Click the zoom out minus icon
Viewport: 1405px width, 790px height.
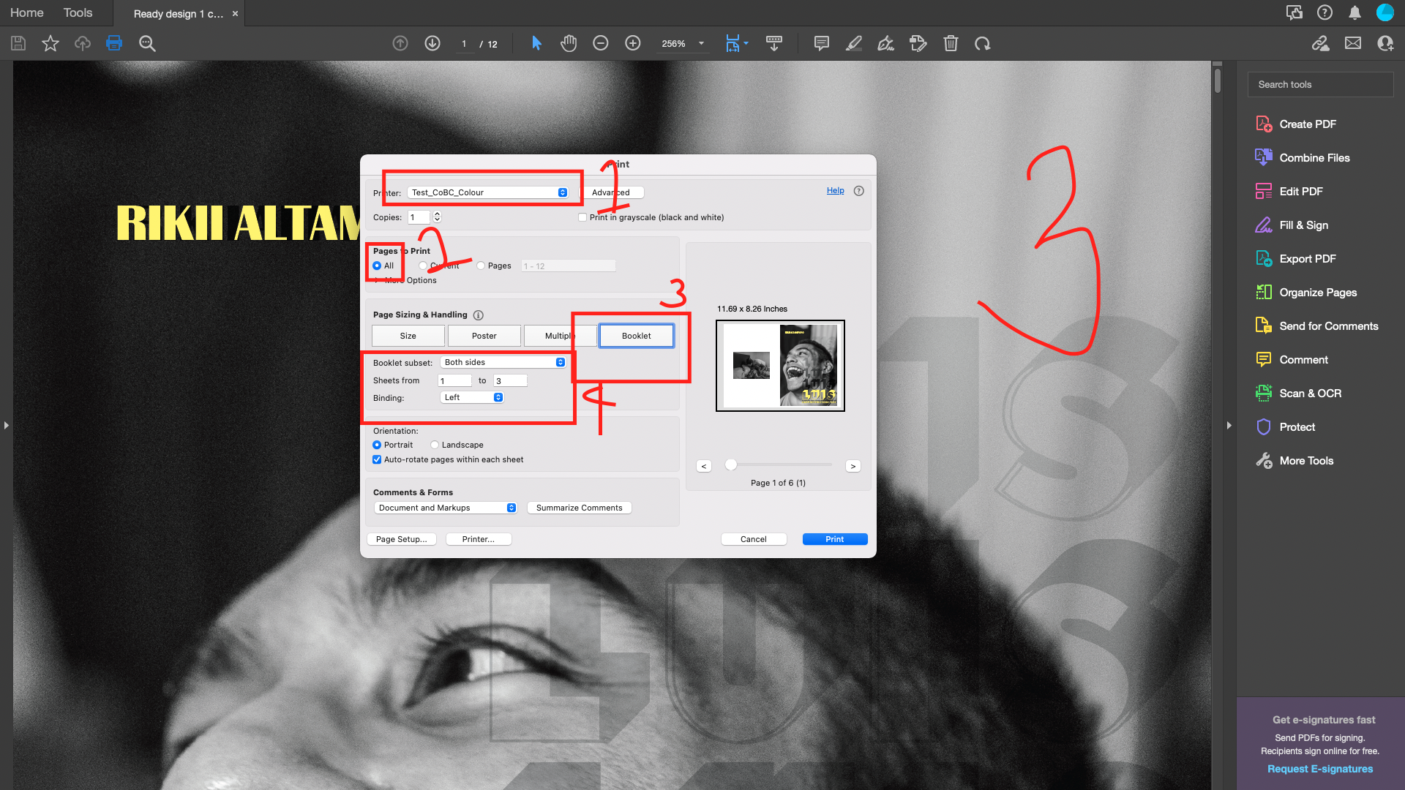click(x=600, y=43)
